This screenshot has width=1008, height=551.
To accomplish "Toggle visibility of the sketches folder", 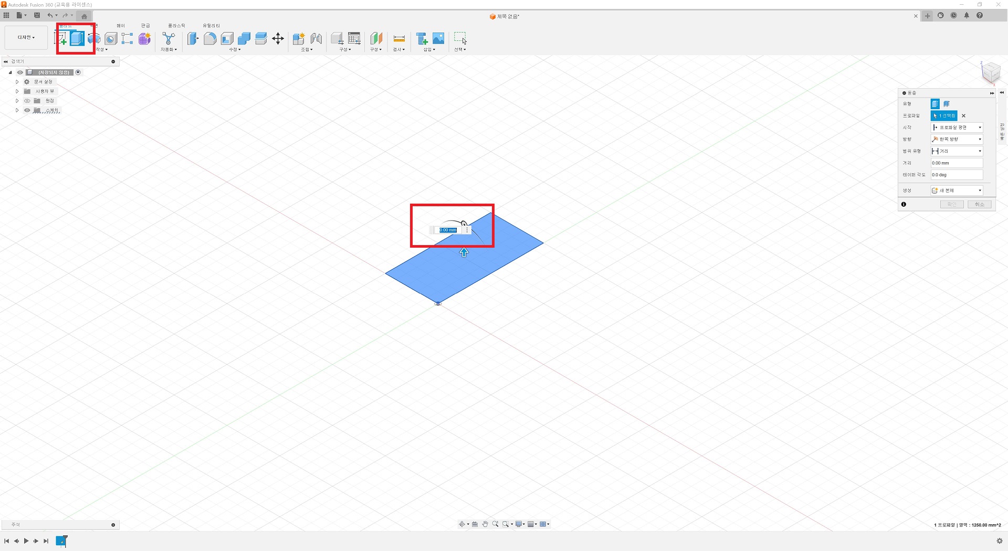I will 27,110.
